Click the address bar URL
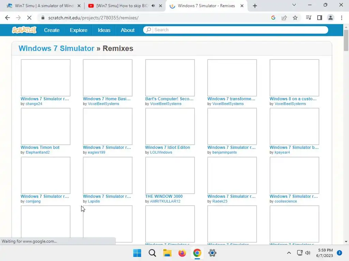This screenshot has width=349, height=261. pos(93,18)
